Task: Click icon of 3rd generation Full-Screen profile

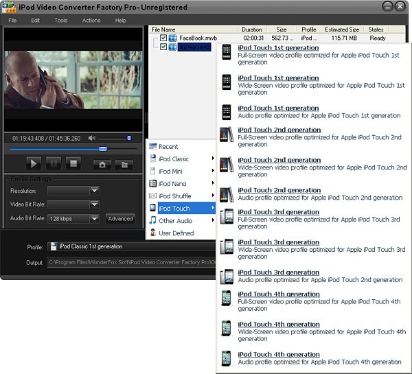Action: [227, 217]
